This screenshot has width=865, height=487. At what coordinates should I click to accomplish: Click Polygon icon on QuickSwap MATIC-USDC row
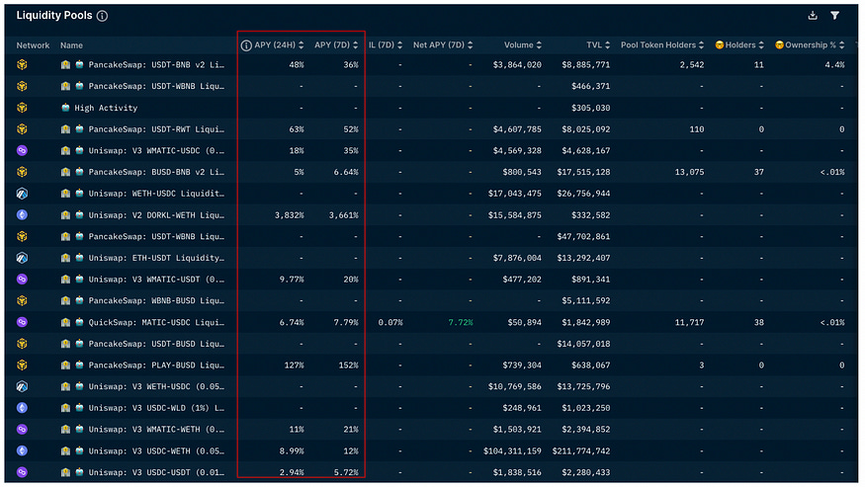coord(22,322)
